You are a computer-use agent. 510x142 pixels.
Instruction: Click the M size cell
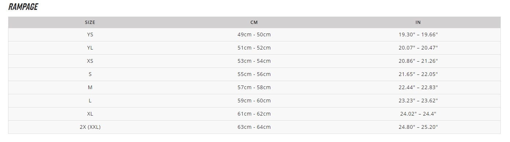point(90,87)
